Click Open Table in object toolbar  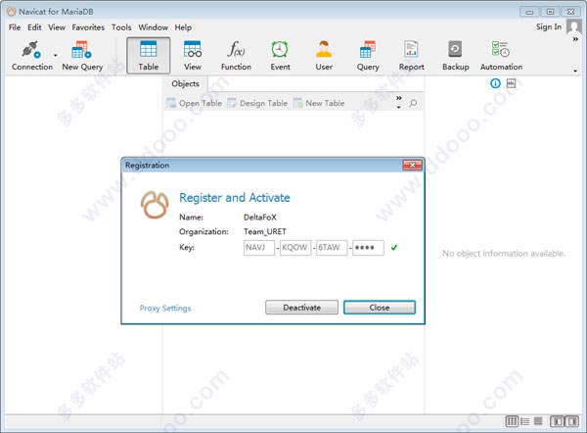click(195, 103)
